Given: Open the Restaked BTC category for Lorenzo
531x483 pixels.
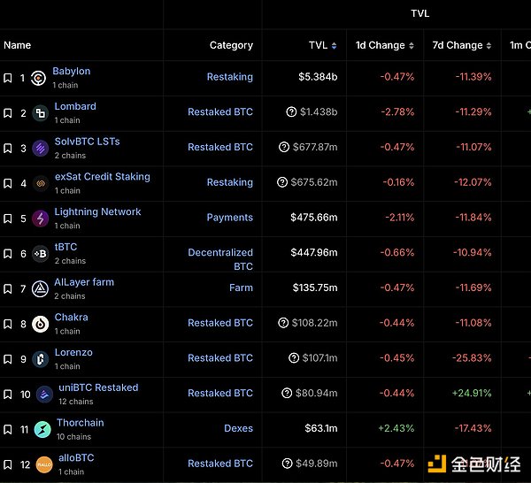Looking at the screenshot, I should click(x=220, y=358).
